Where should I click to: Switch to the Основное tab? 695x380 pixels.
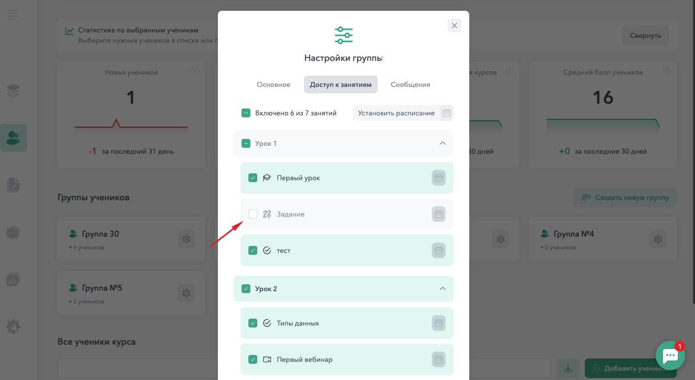(x=273, y=84)
